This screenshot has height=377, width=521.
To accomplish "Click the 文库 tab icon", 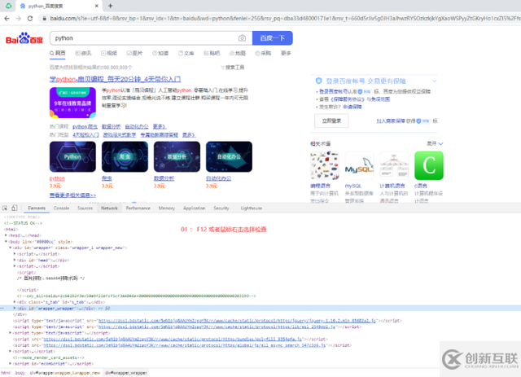I will pyautogui.click(x=181, y=53).
